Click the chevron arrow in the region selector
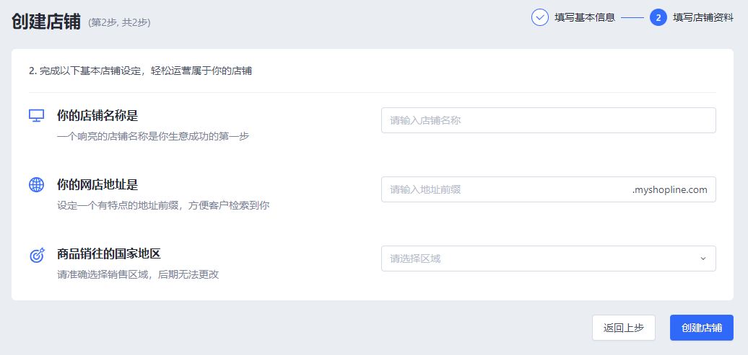This screenshot has width=748, height=355. click(703, 259)
